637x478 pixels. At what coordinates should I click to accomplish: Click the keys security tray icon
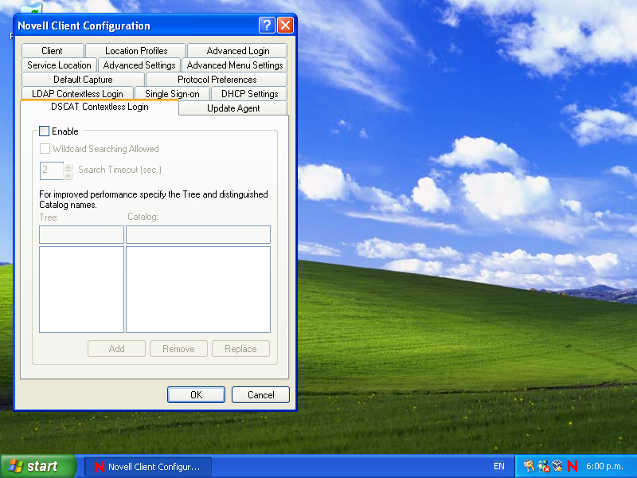(x=529, y=466)
